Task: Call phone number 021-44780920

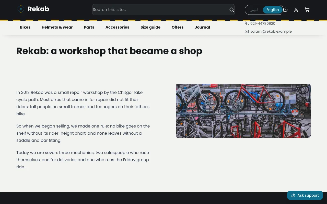Action: click(x=263, y=23)
